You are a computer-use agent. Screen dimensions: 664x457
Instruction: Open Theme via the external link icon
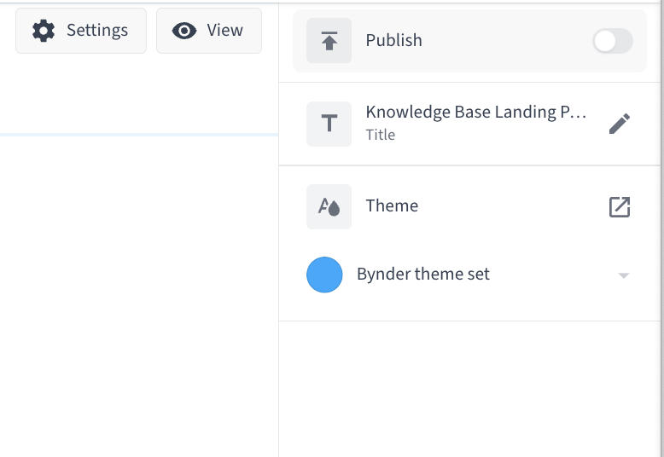point(620,207)
